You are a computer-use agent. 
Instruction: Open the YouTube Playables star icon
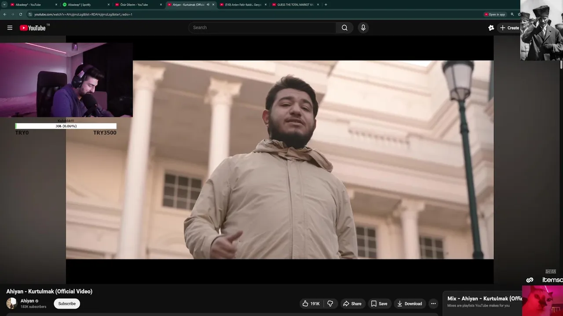491,28
